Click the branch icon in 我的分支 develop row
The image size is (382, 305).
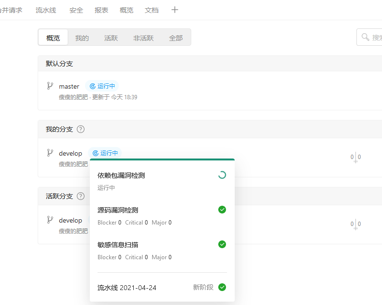[x=50, y=153]
